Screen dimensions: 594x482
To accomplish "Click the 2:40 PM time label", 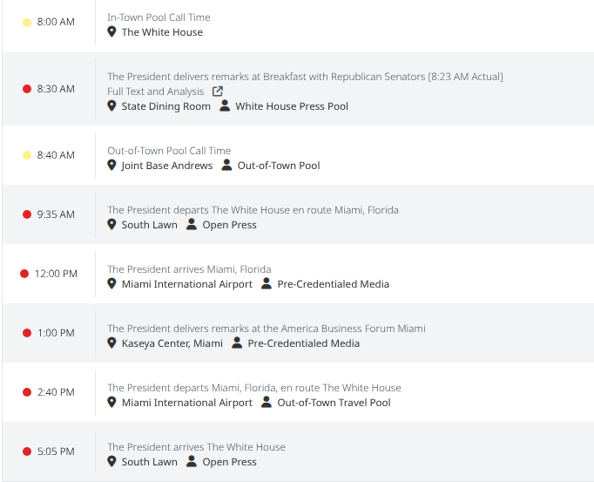I will pos(56,392).
